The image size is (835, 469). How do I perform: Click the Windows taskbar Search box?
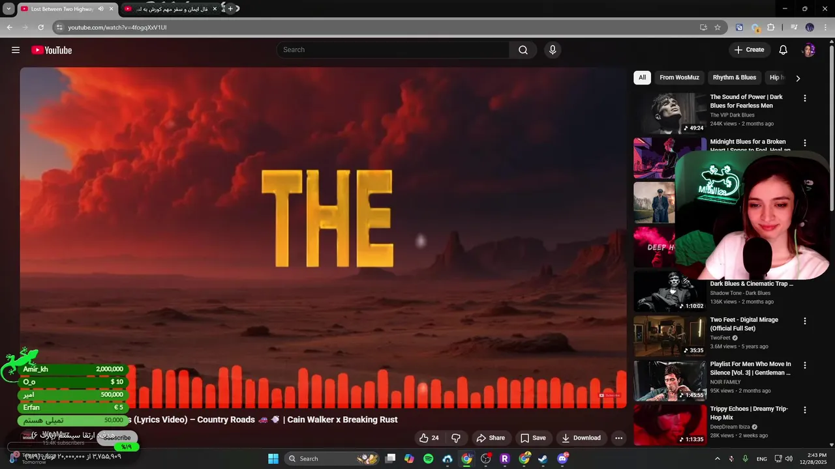coord(333,459)
